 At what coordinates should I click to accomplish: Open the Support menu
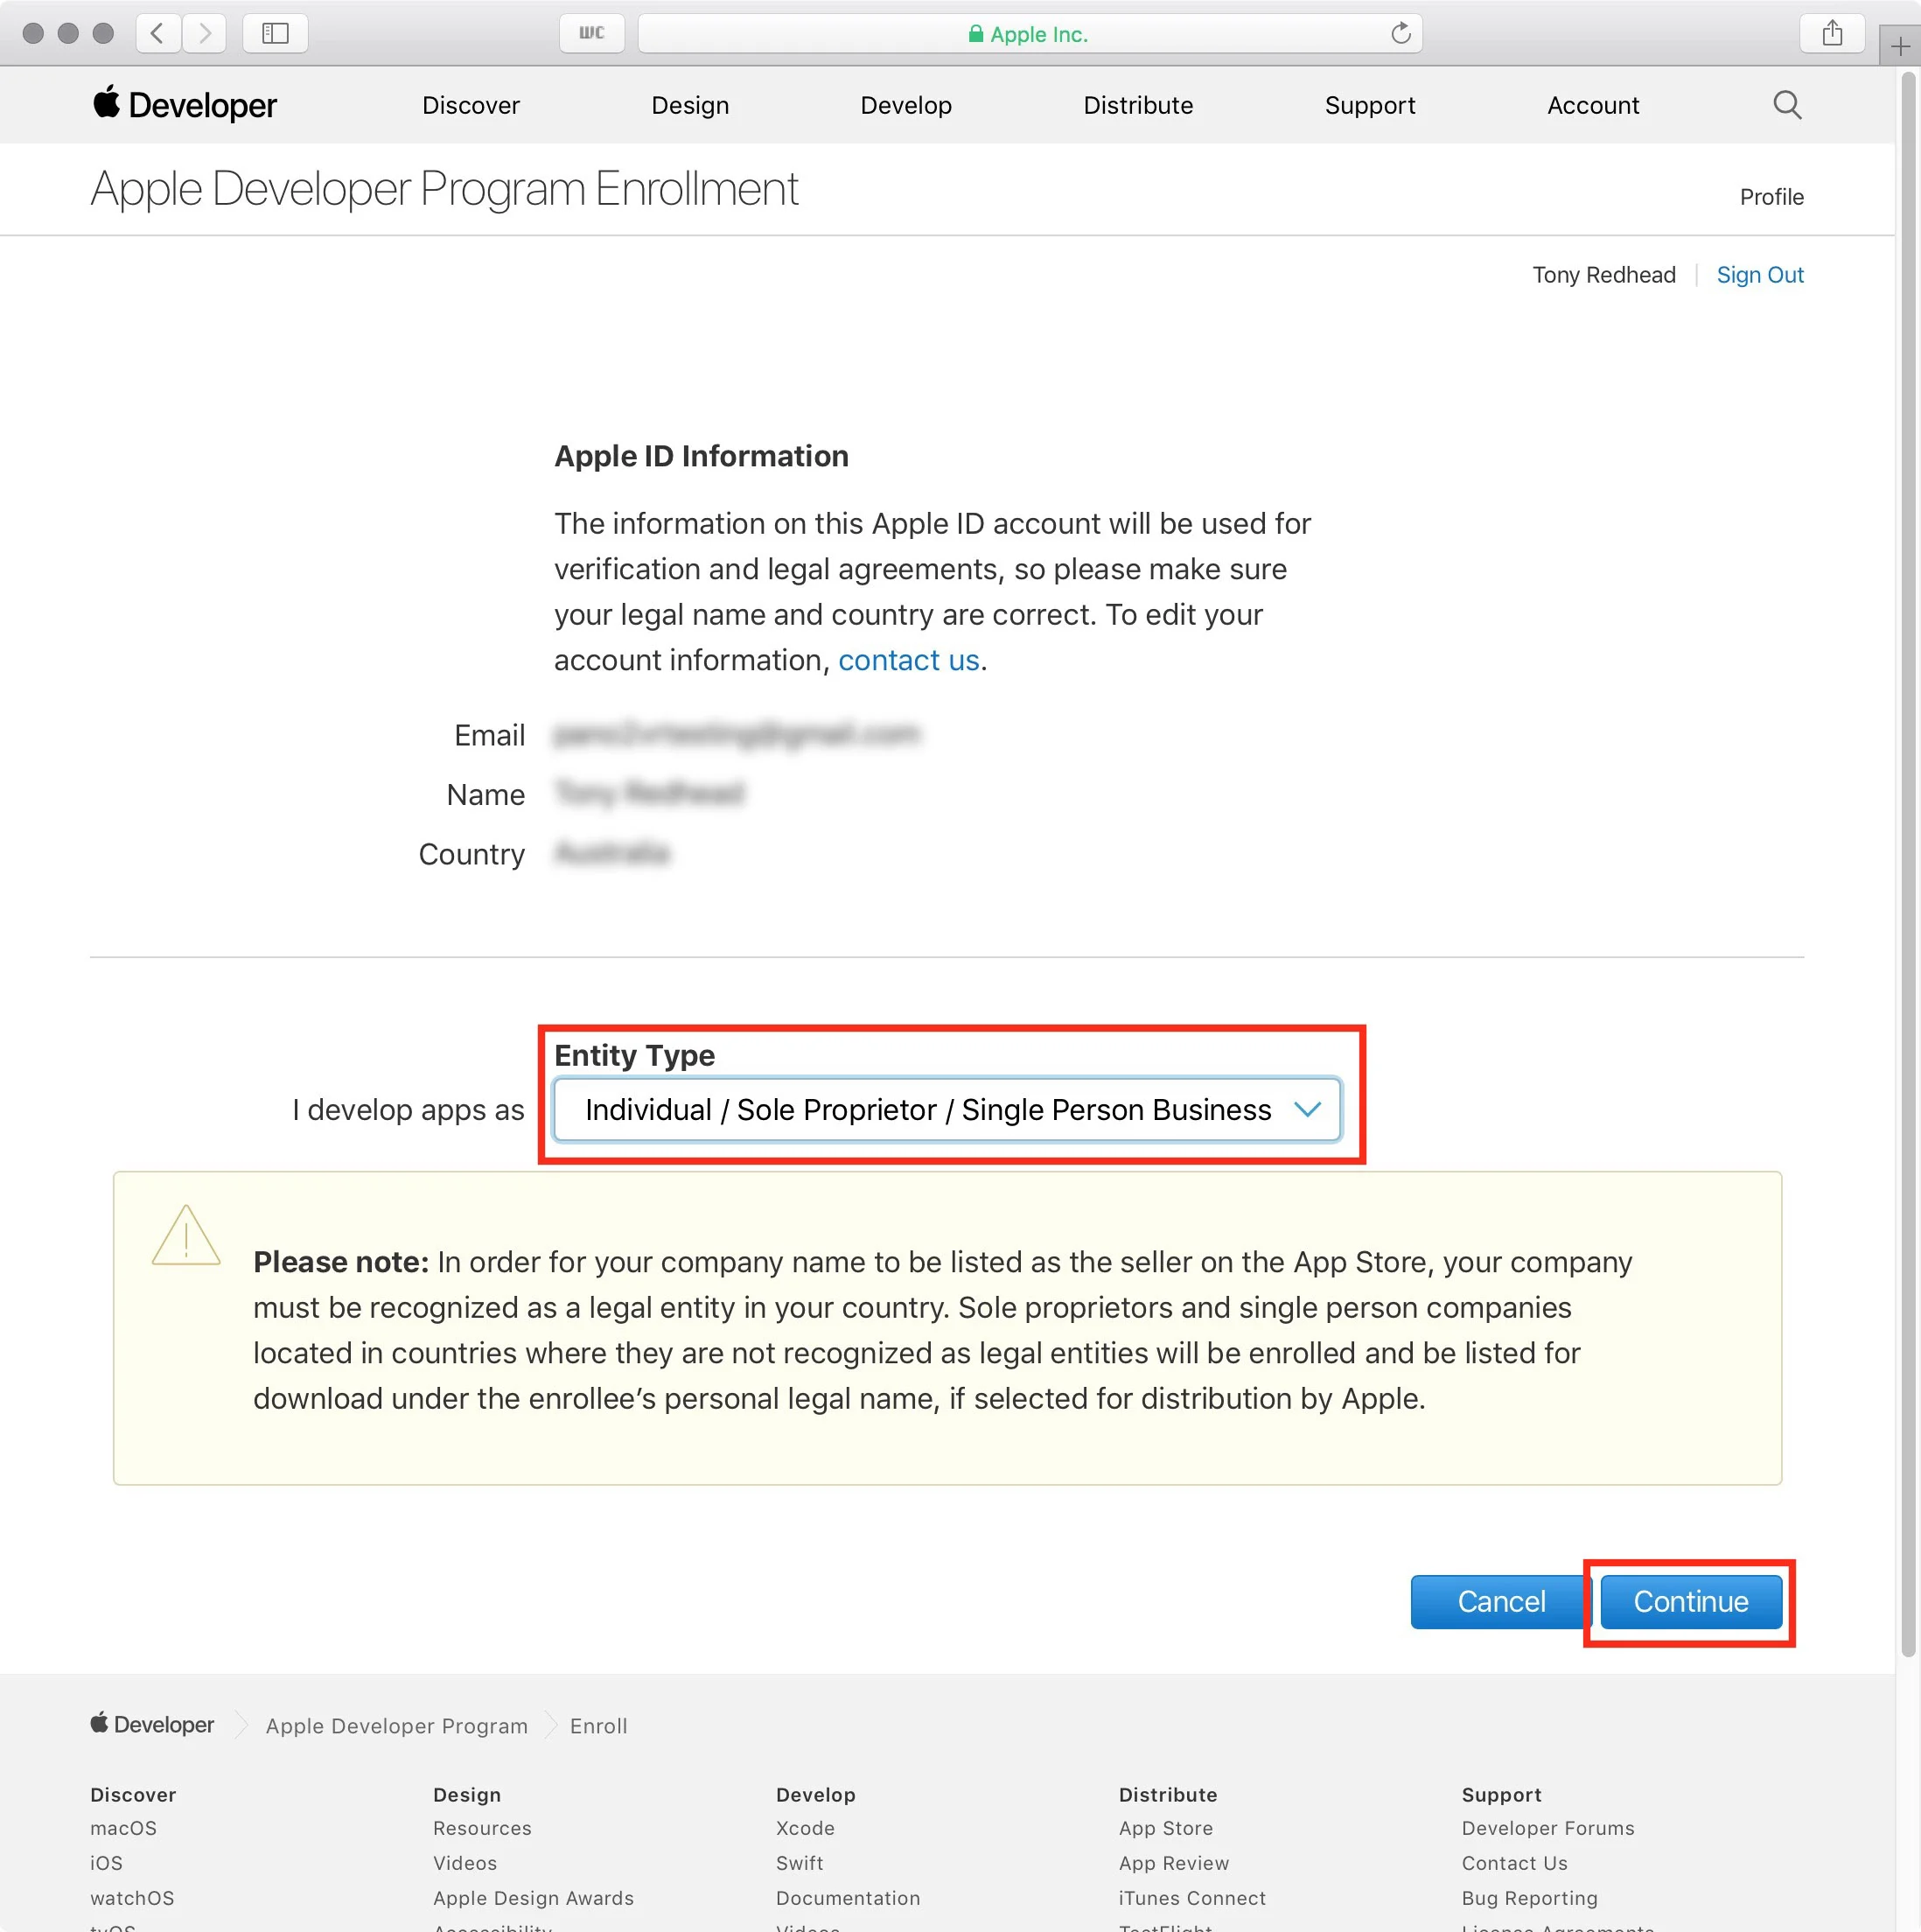(x=1369, y=105)
